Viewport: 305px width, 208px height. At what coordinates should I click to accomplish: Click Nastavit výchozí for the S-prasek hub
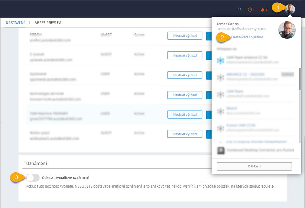(184, 56)
